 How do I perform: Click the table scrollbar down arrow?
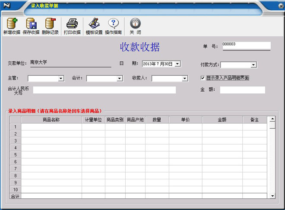point(272,196)
